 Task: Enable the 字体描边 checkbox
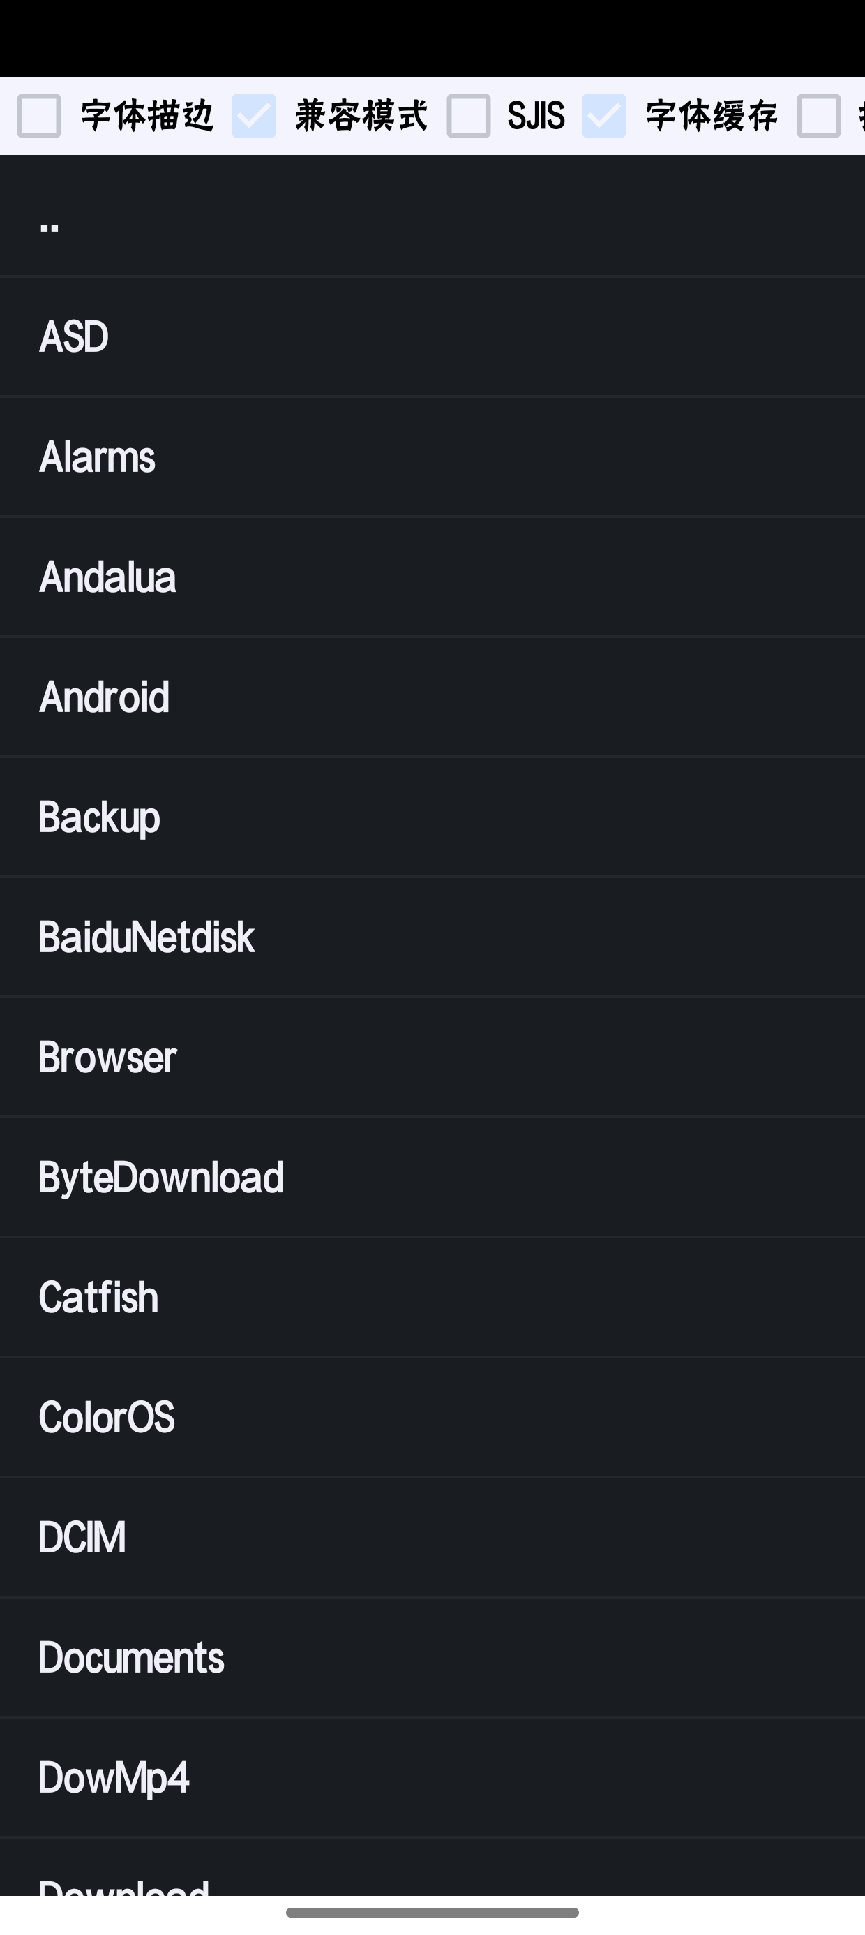tap(39, 116)
